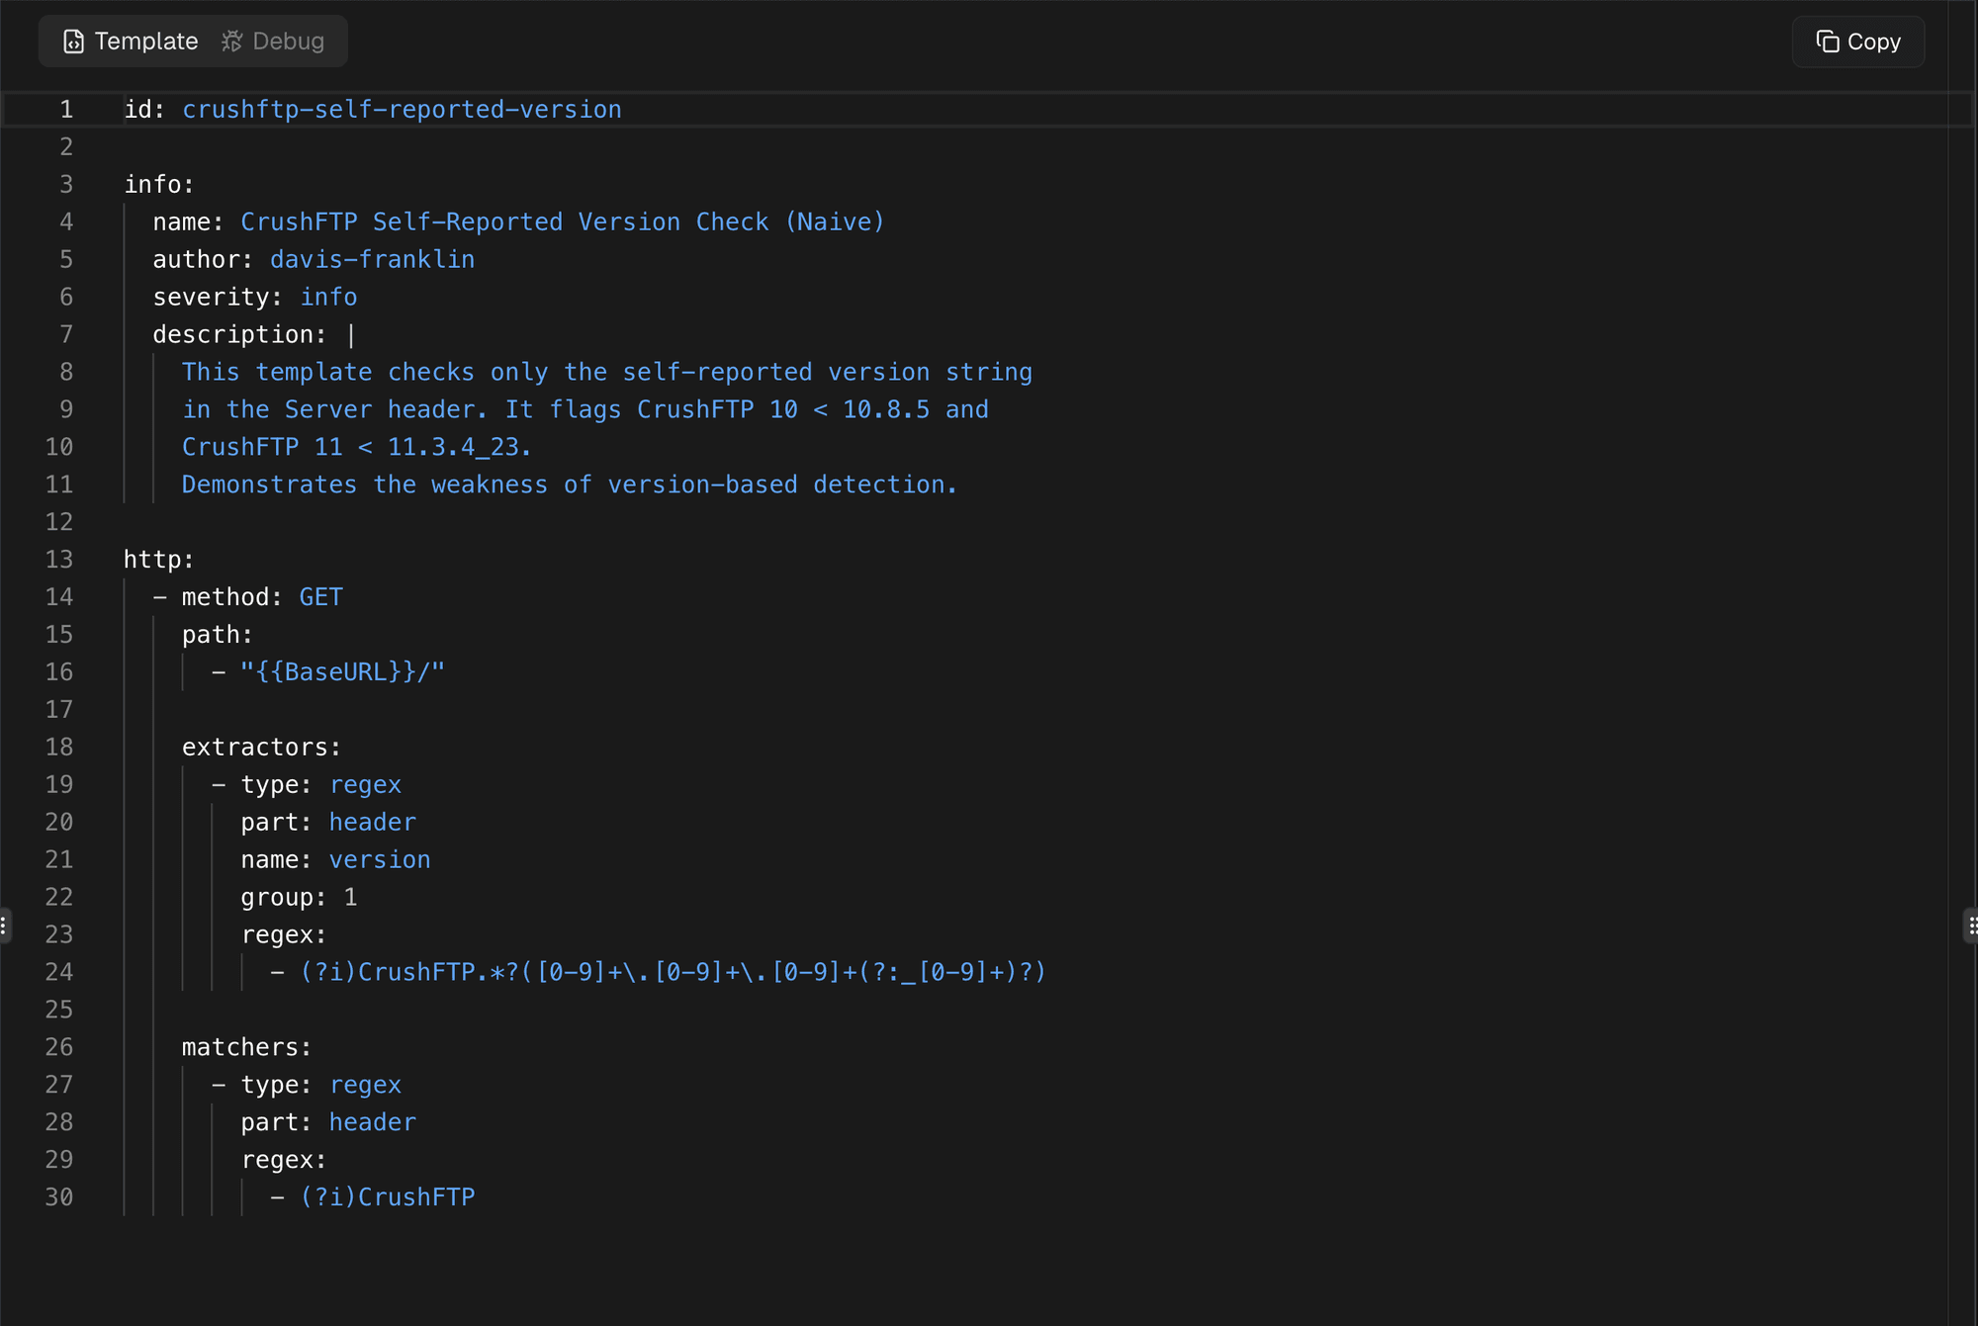Click the Debug bug icon
1978x1326 pixels.
point(231,42)
